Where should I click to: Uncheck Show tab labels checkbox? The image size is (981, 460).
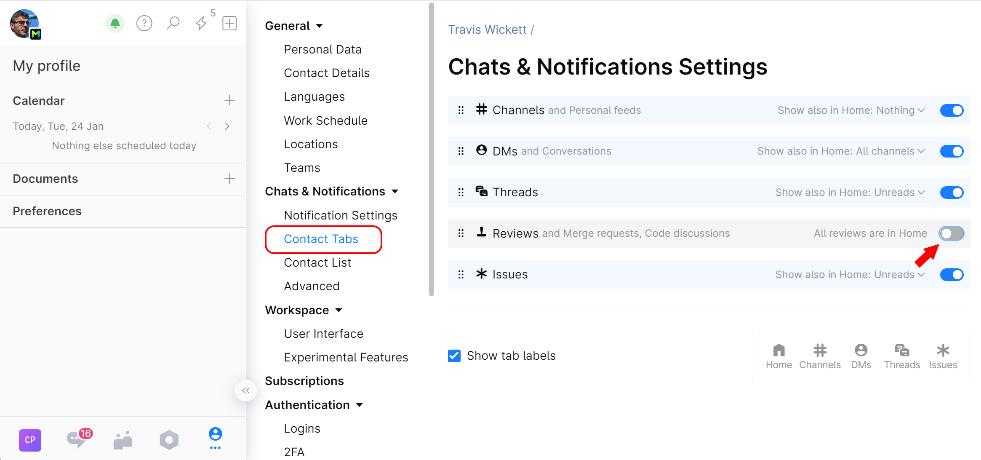pyautogui.click(x=454, y=356)
